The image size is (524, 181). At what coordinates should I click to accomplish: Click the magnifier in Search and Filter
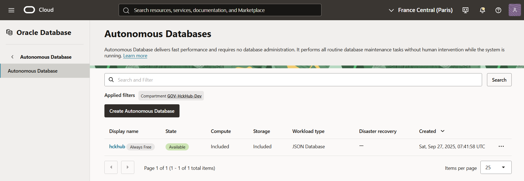tap(111, 80)
